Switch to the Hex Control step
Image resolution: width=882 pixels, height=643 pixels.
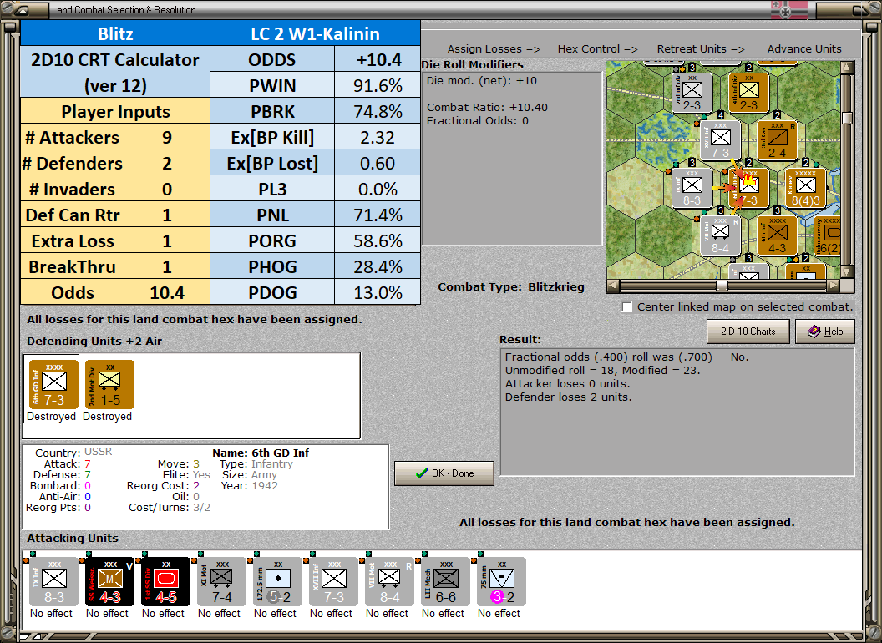click(x=597, y=49)
